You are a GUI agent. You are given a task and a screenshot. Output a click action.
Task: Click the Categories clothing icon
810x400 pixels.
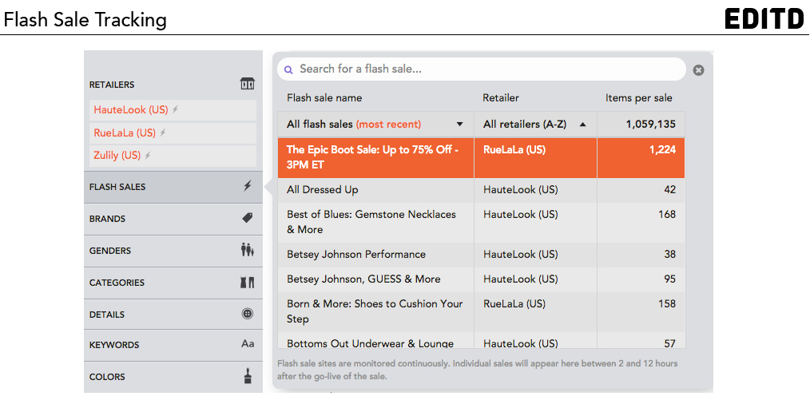[x=248, y=283]
